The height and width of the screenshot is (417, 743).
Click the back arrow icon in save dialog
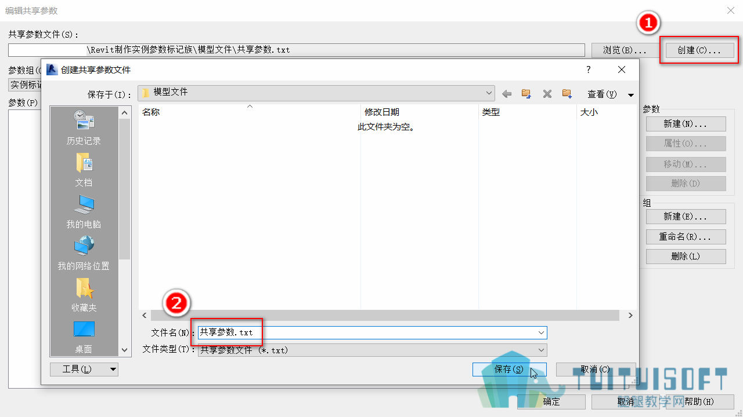point(507,94)
